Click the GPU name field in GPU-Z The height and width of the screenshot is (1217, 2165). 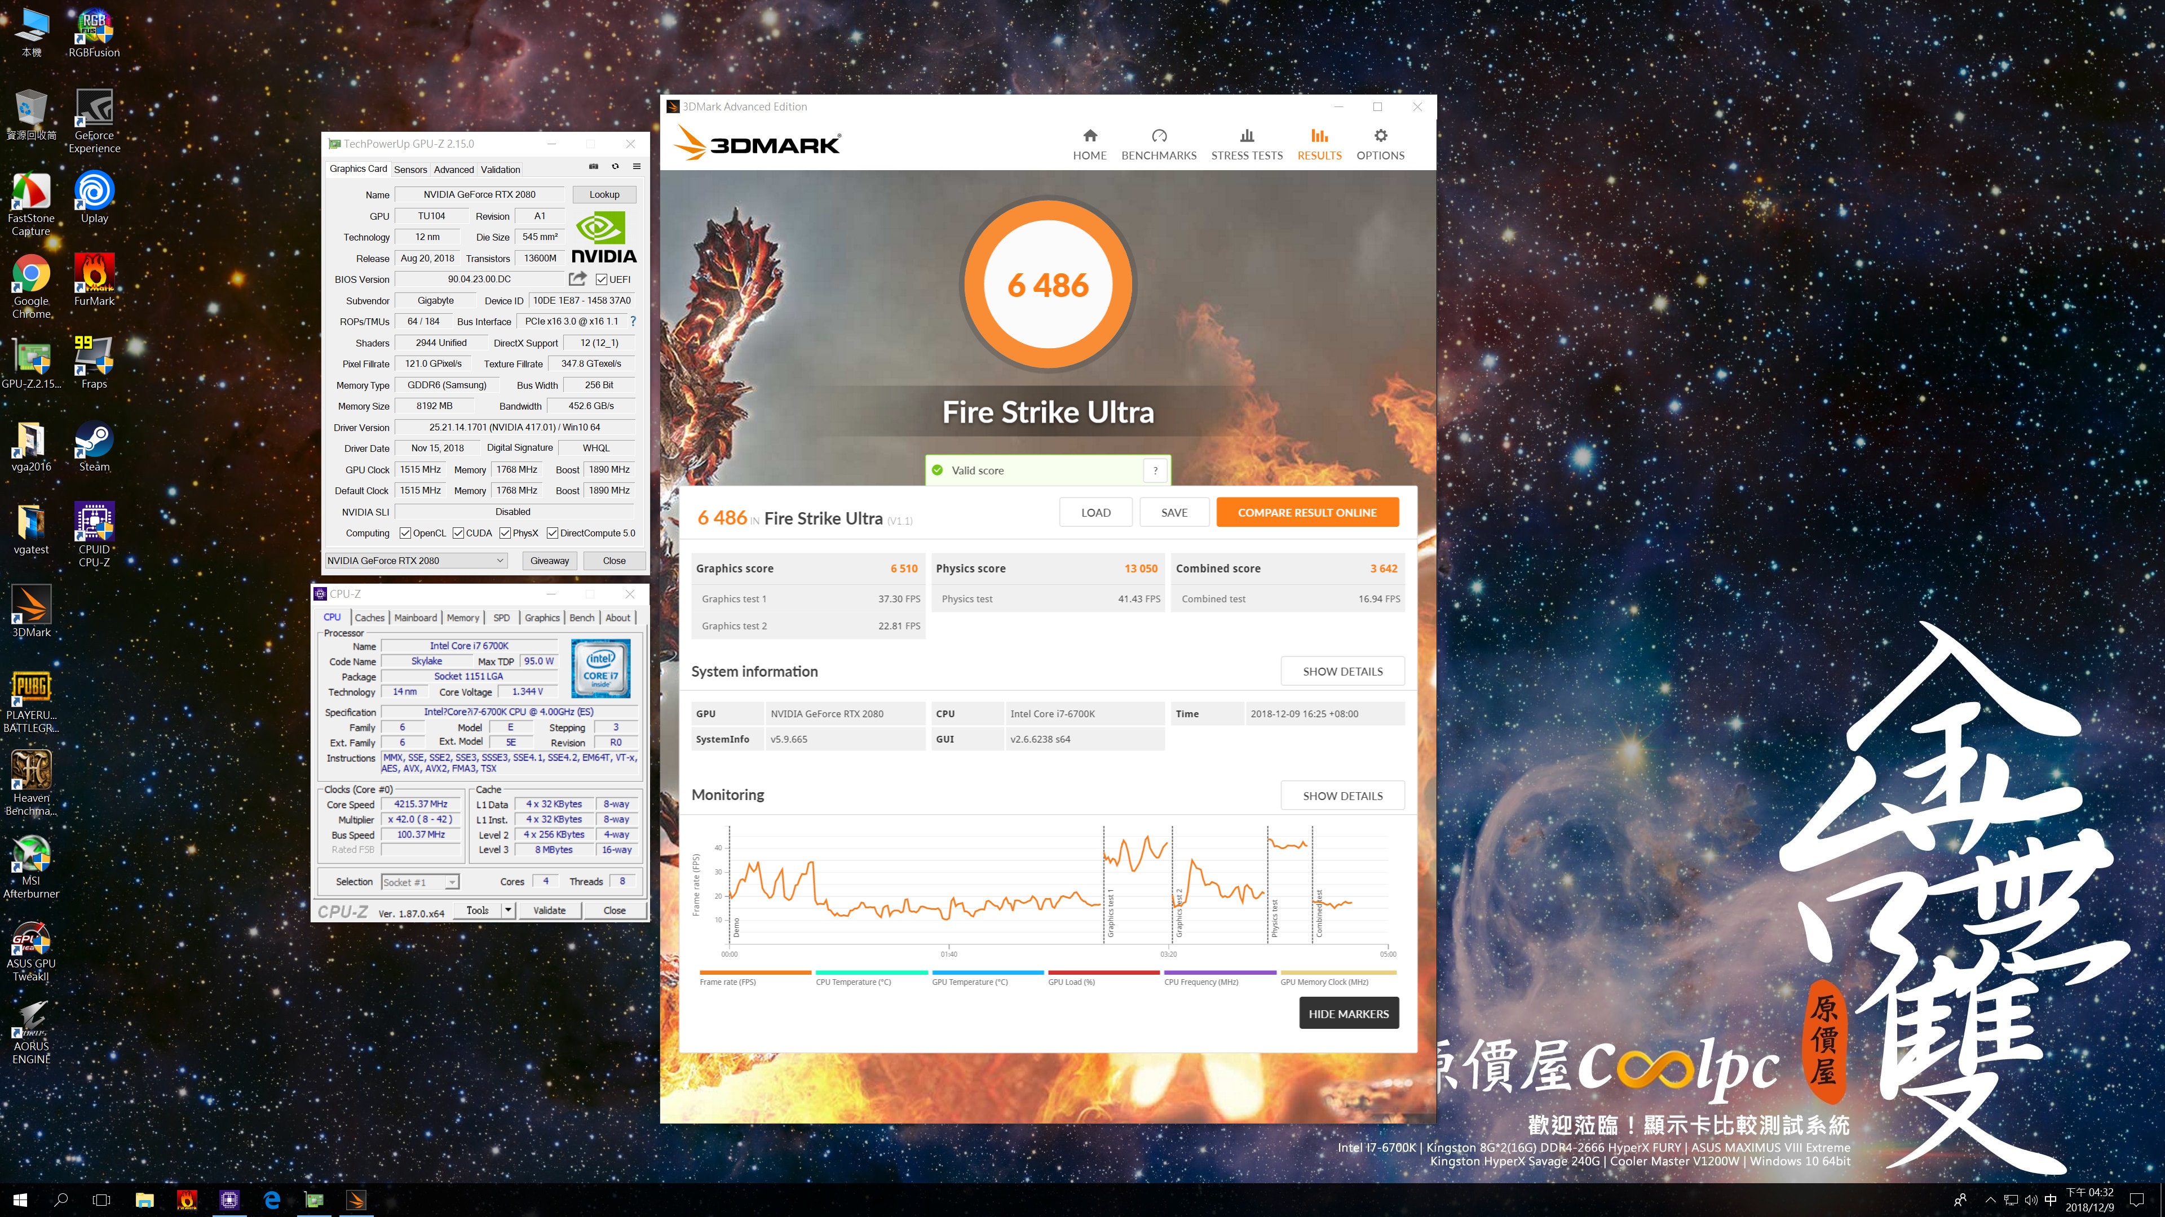(479, 194)
